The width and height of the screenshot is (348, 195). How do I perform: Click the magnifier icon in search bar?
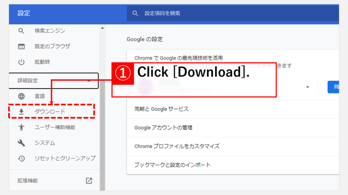click(135, 14)
